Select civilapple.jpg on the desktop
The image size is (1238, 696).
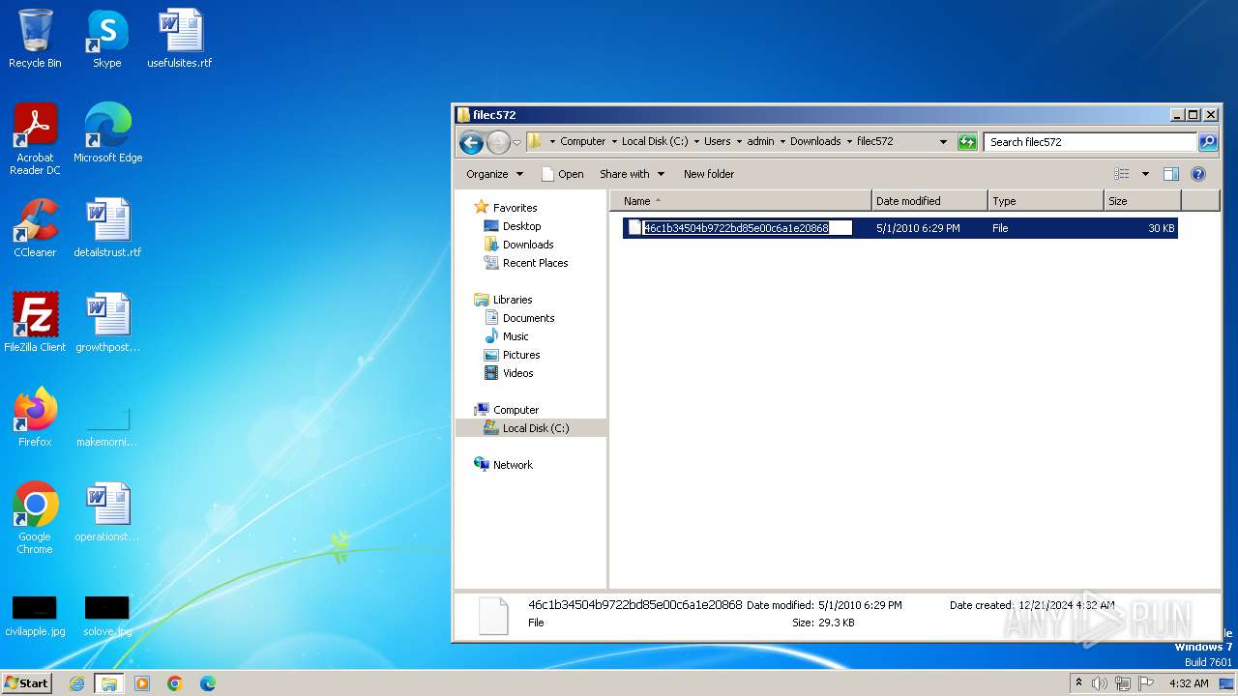coord(35,616)
